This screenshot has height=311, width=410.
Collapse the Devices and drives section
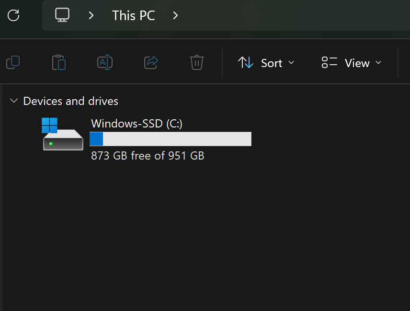pyautogui.click(x=13, y=101)
